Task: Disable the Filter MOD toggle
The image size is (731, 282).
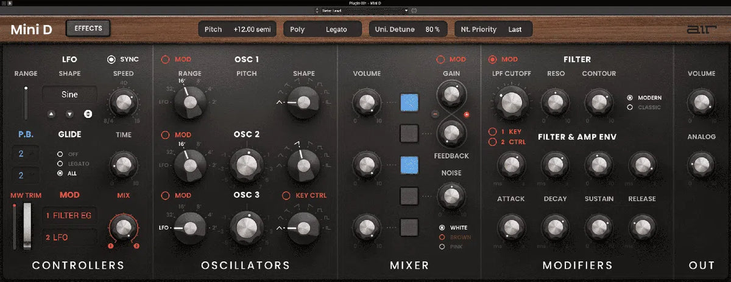Action: click(x=492, y=60)
